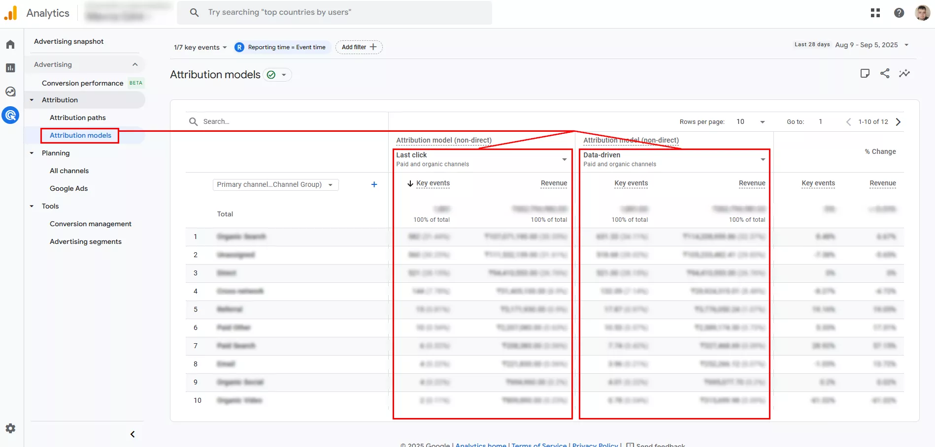Click the Share this report icon
The width and height of the screenshot is (935, 447).
pos(885,73)
